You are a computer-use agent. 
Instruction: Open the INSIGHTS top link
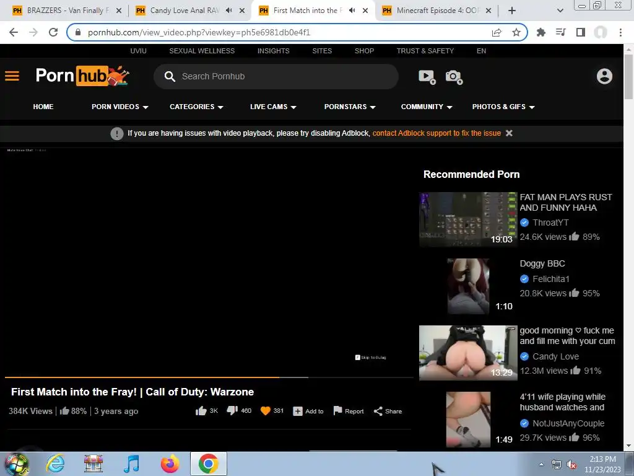point(273,51)
